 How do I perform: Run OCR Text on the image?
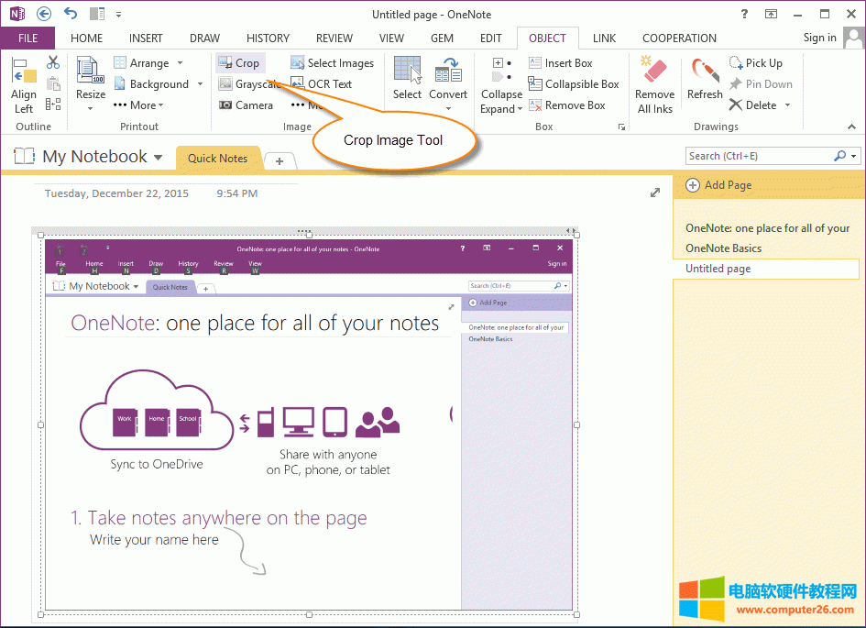click(x=321, y=84)
